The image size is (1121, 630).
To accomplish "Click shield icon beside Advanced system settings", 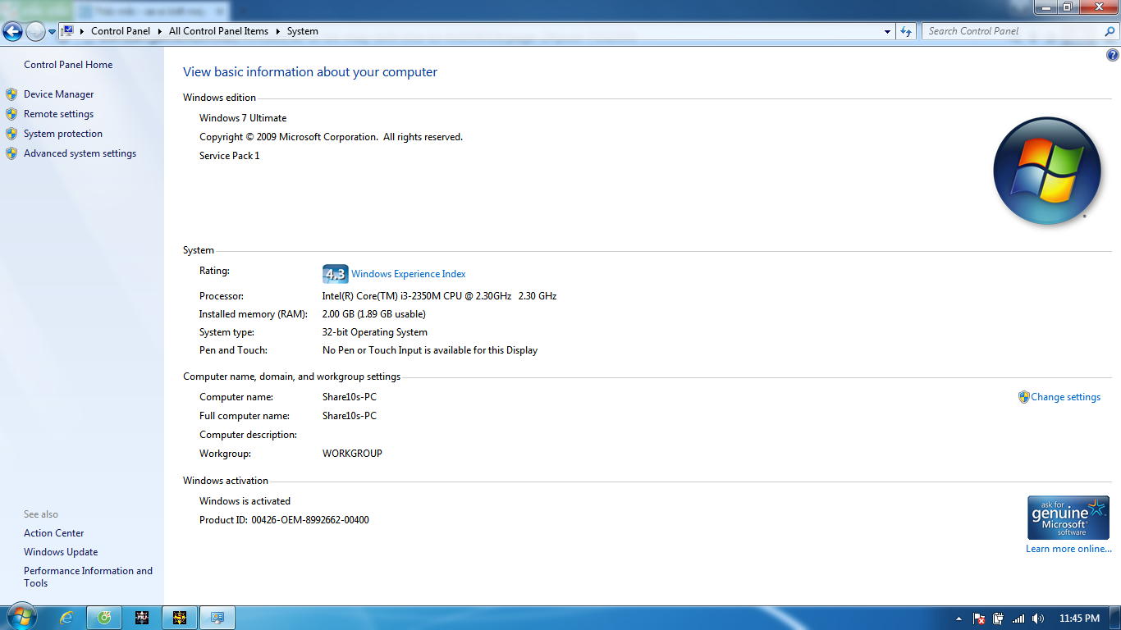I will point(11,153).
